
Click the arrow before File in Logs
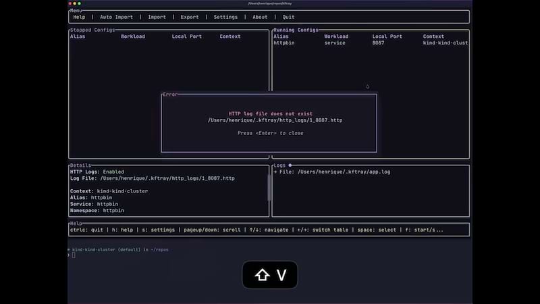tap(275, 172)
